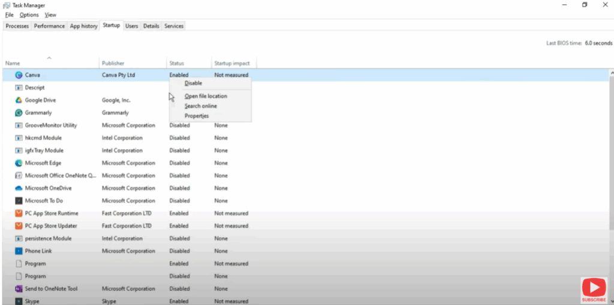
Task: Open the File menu
Action: click(x=10, y=15)
